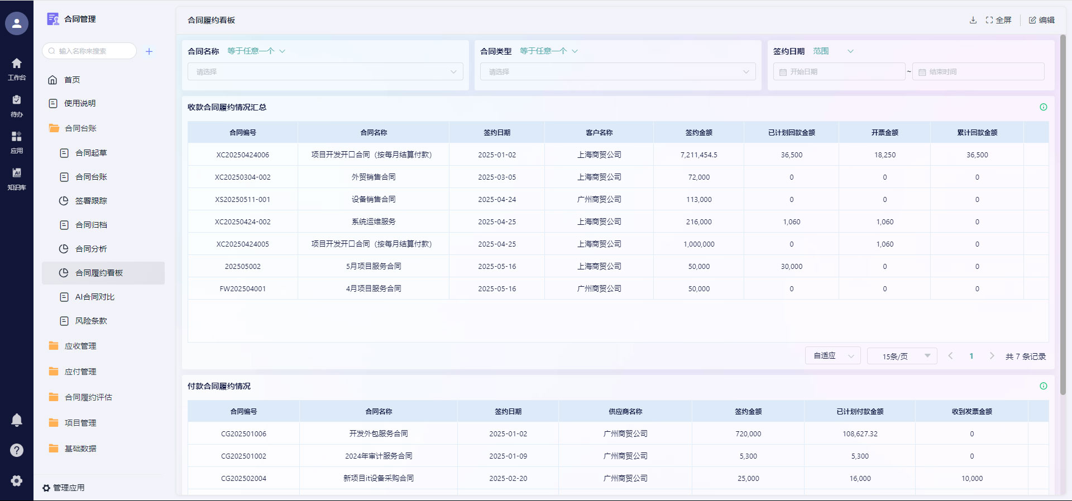This screenshot has height=501, width=1072.
Task: Open the help question mark icon
Action: (17, 450)
